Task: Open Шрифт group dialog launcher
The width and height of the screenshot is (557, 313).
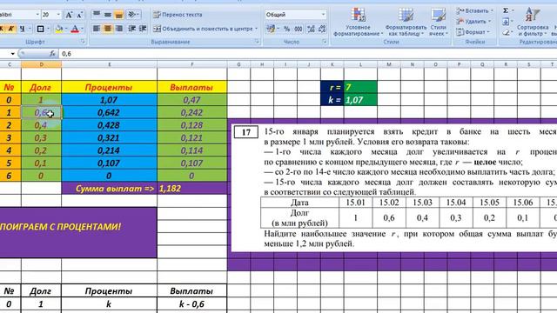Action: pos(83,42)
